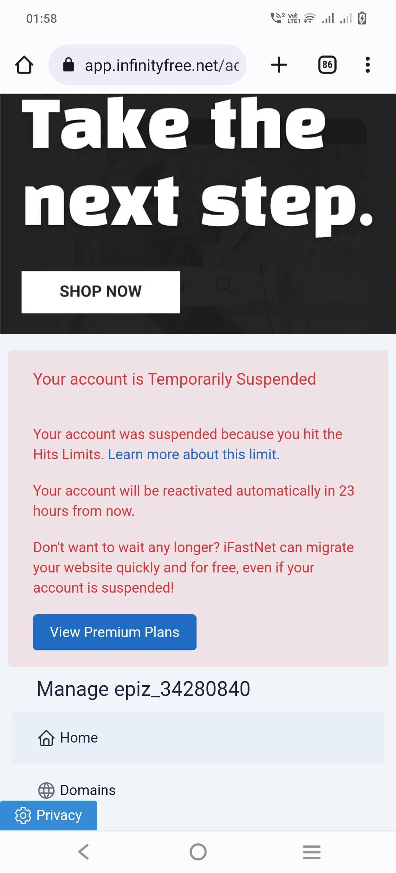Click the View Premium Plans button
Image resolution: width=396 pixels, height=873 pixels.
[x=114, y=632]
